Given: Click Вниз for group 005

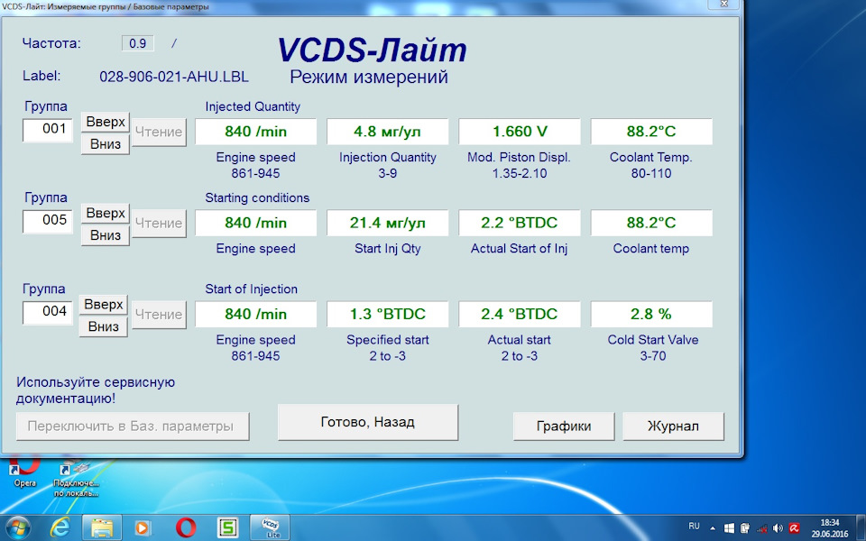Looking at the screenshot, I should [106, 235].
